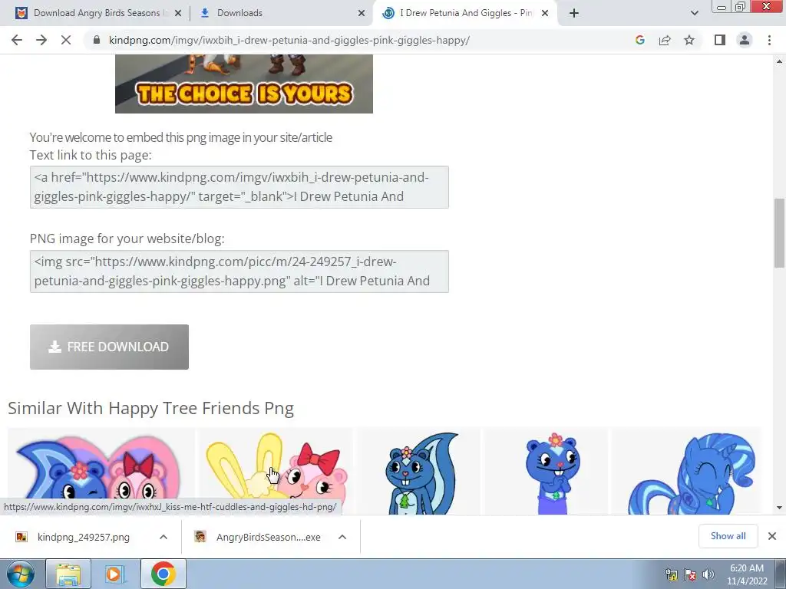Click the taskbar clock showing 6:20 AM
Image resolution: width=786 pixels, height=589 pixels.
tap(747, 574)
